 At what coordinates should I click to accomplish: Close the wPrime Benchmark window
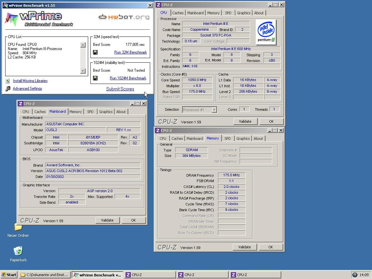[x=150, y=5]
